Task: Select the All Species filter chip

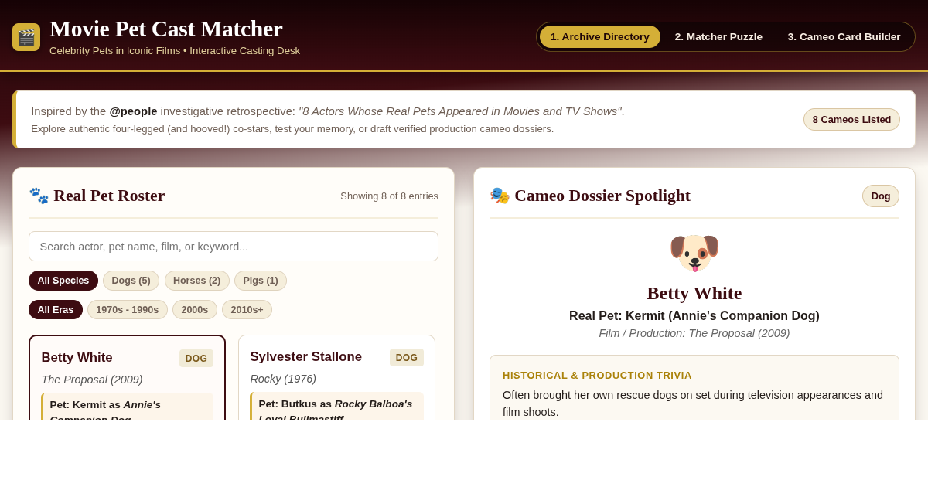Action: click(63, 281)
